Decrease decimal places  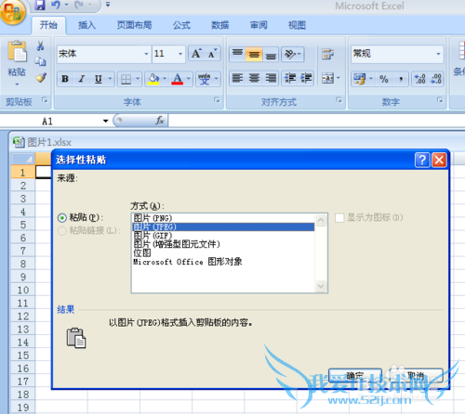(436, 79)
